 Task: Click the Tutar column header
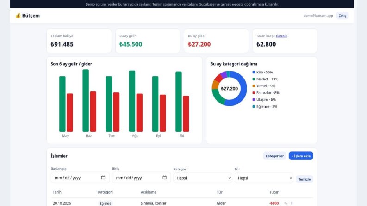tap(274, 192)
